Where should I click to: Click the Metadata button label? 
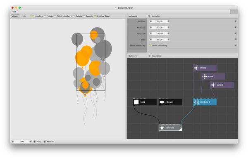point(156,16)
